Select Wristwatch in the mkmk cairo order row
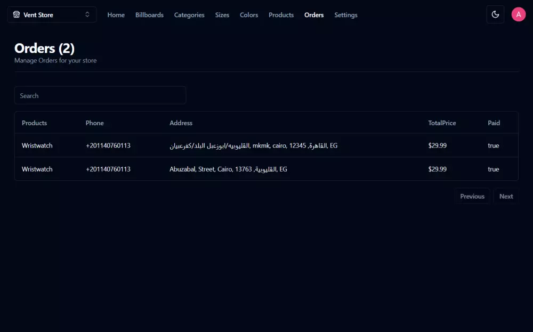 pos(37,145)
